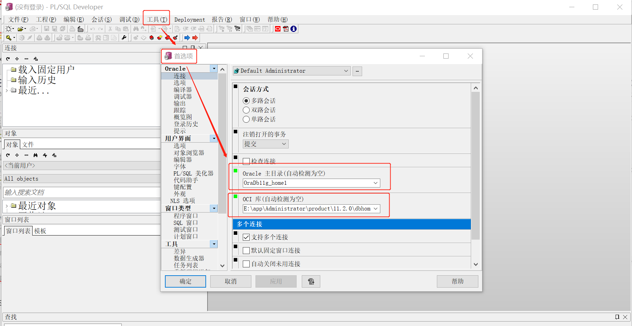
Task: Click binoculars find icon in 对象 panel
Action: (36, 155)
